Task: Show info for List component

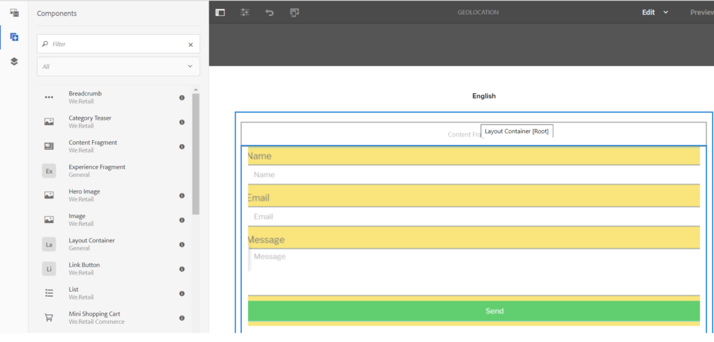Action: [182, 294]
